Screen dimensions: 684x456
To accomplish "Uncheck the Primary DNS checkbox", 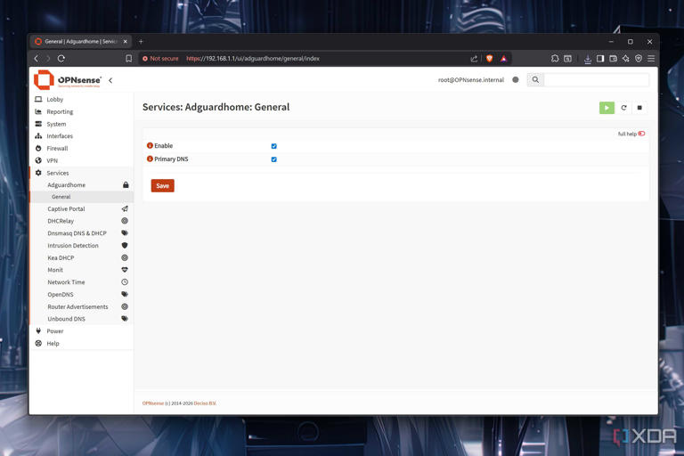I will 273,159.
